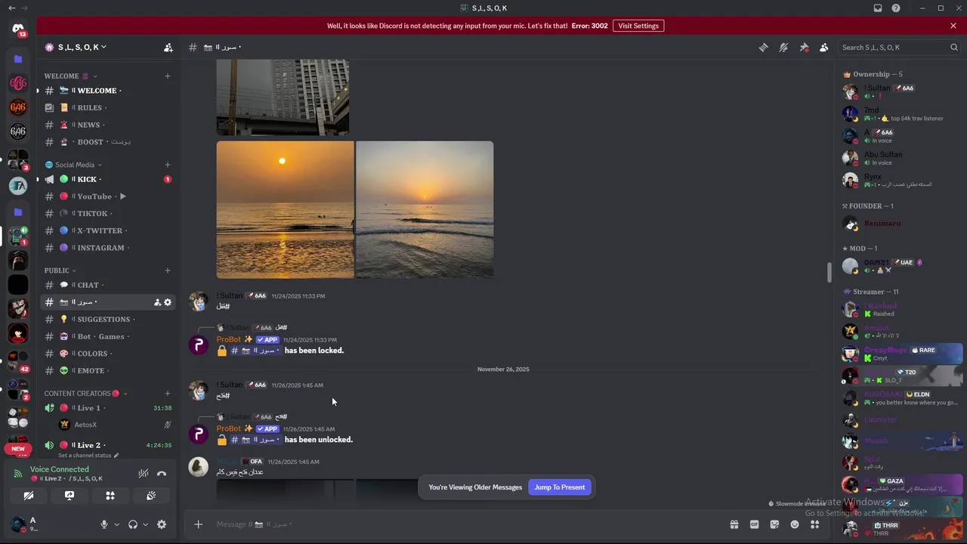The height and width of the screenshot is (544, 967).
Task: Add a channel to WELCOME category
Action: (168, 76)
